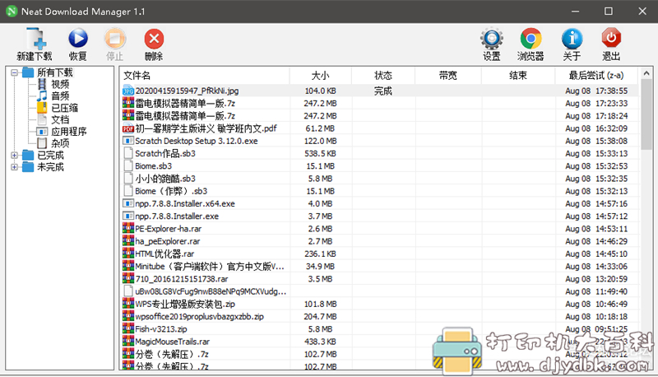This screenshot has width=658, height=377.
Task: Click the Neat Download Manager title bar logo
Action: coord(12,12)
